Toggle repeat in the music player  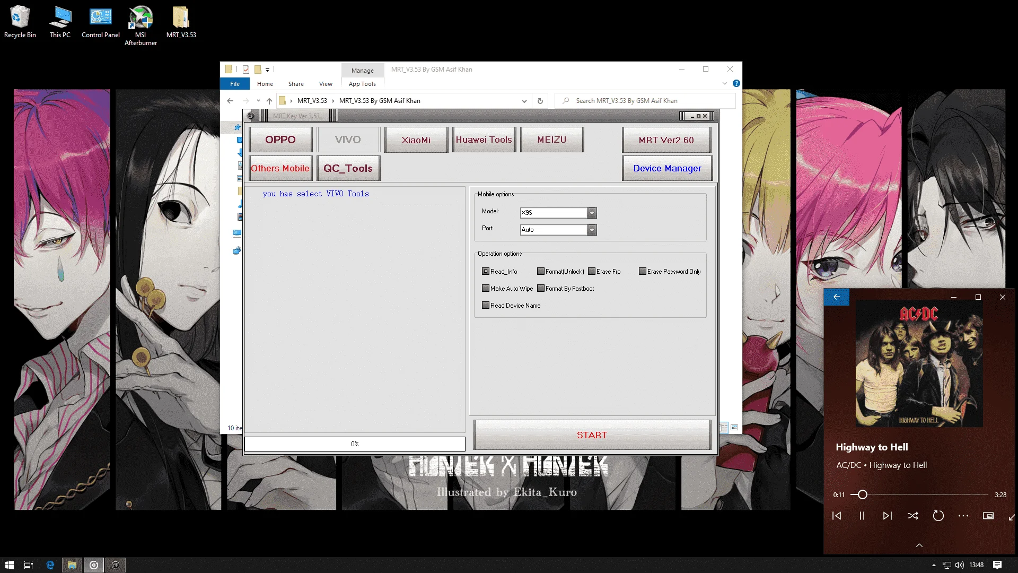click(938, 516)
